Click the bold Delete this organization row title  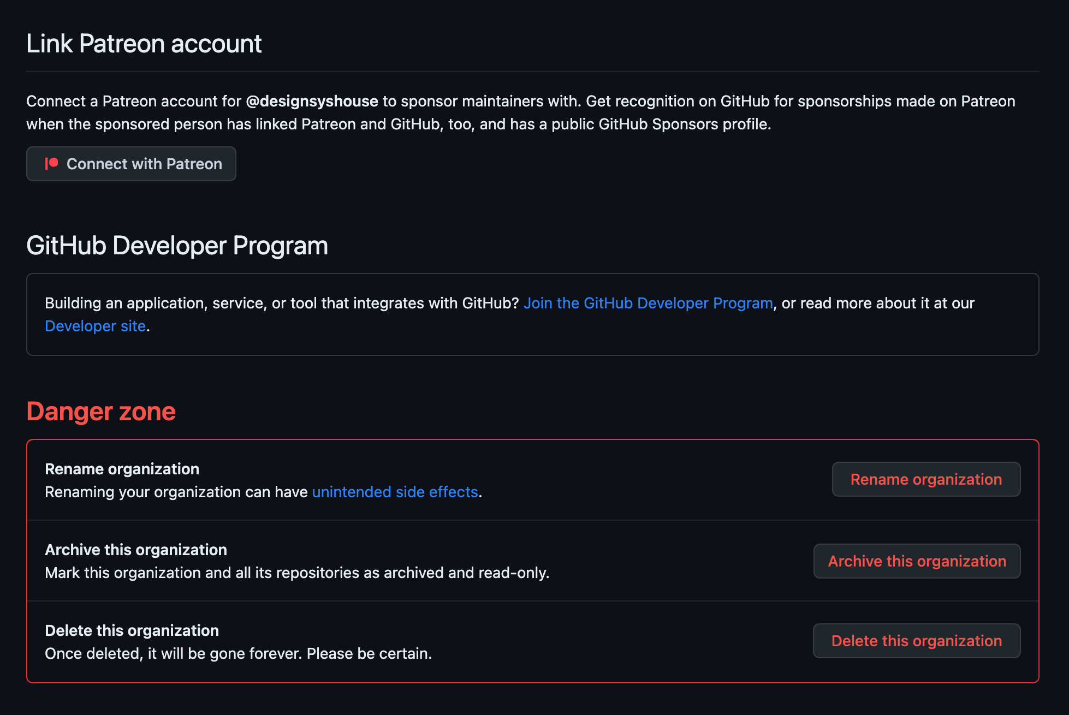[x=132, y=630]
